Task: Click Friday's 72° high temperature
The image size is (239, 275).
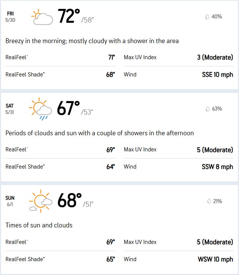Action: (x=69, y=16)
